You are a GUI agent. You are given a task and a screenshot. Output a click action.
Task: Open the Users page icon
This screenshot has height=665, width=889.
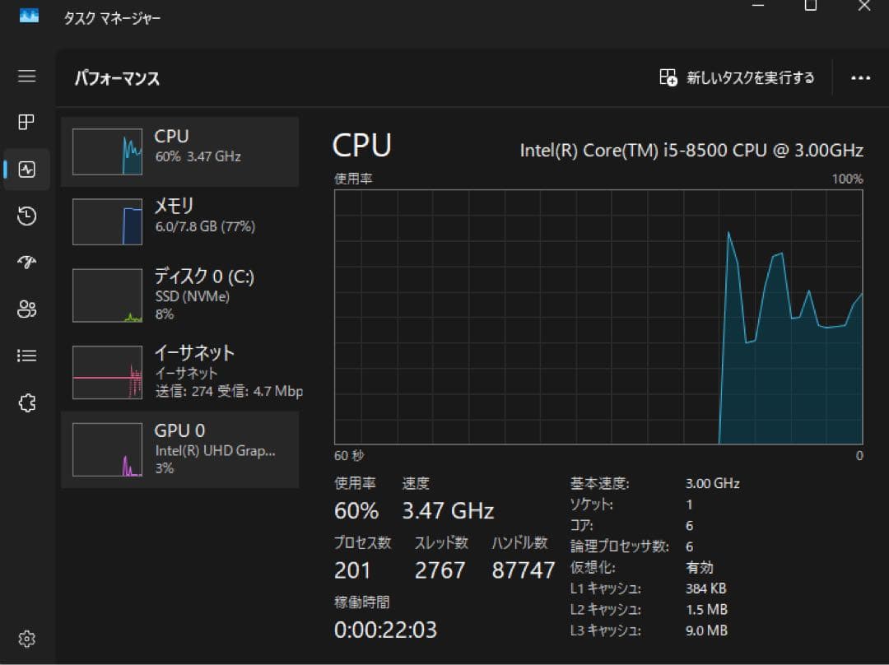point(27,309)
